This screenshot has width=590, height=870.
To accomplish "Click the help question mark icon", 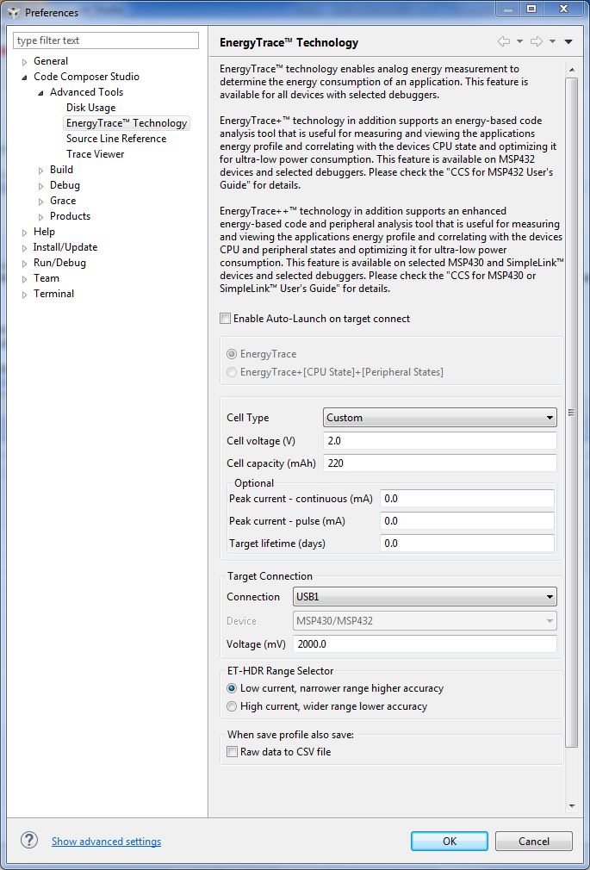I will click(x=29, y=840).
